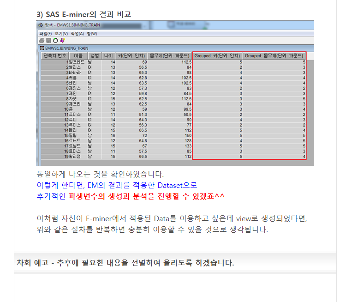Image resolution: width=352 pixels, height=302 pixels.
Task: Open the 창(W) menu
Action: tap(92, 34)
